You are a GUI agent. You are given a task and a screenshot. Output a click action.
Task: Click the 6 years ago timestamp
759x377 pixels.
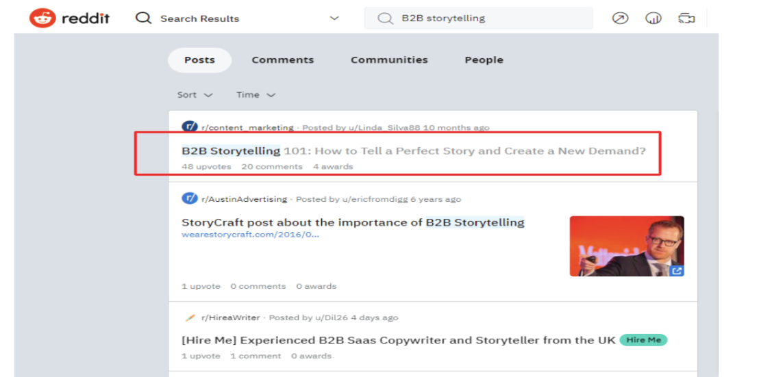436,199
